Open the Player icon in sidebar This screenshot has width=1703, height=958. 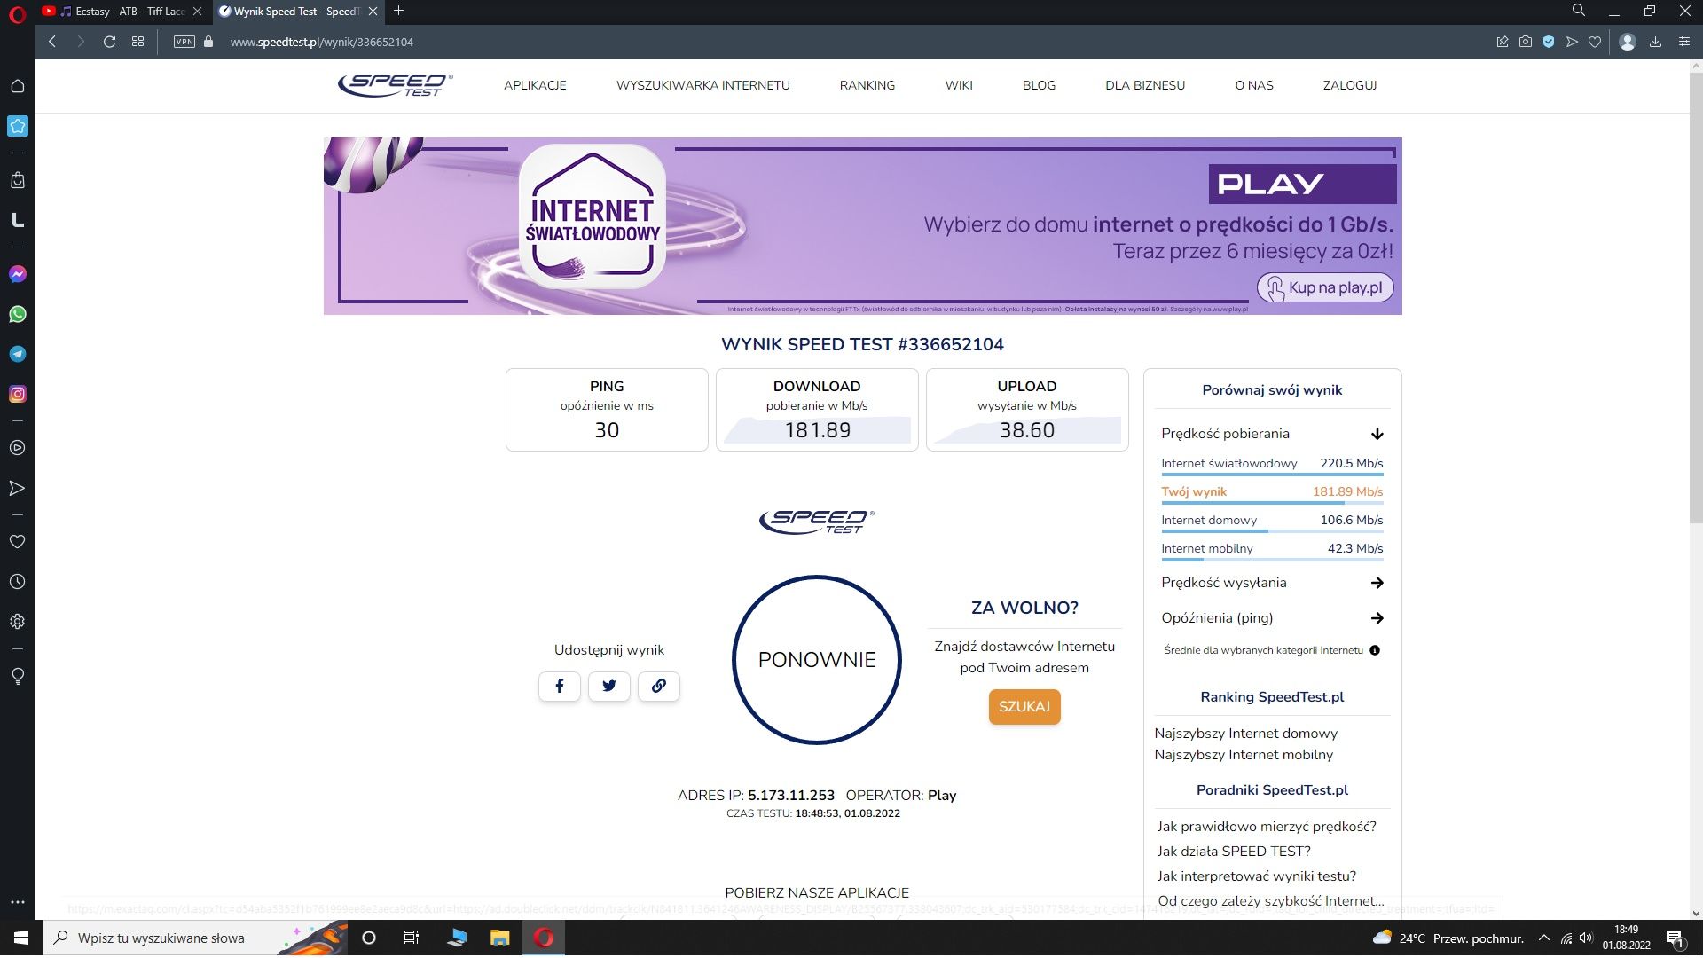(x=17, y=448)
